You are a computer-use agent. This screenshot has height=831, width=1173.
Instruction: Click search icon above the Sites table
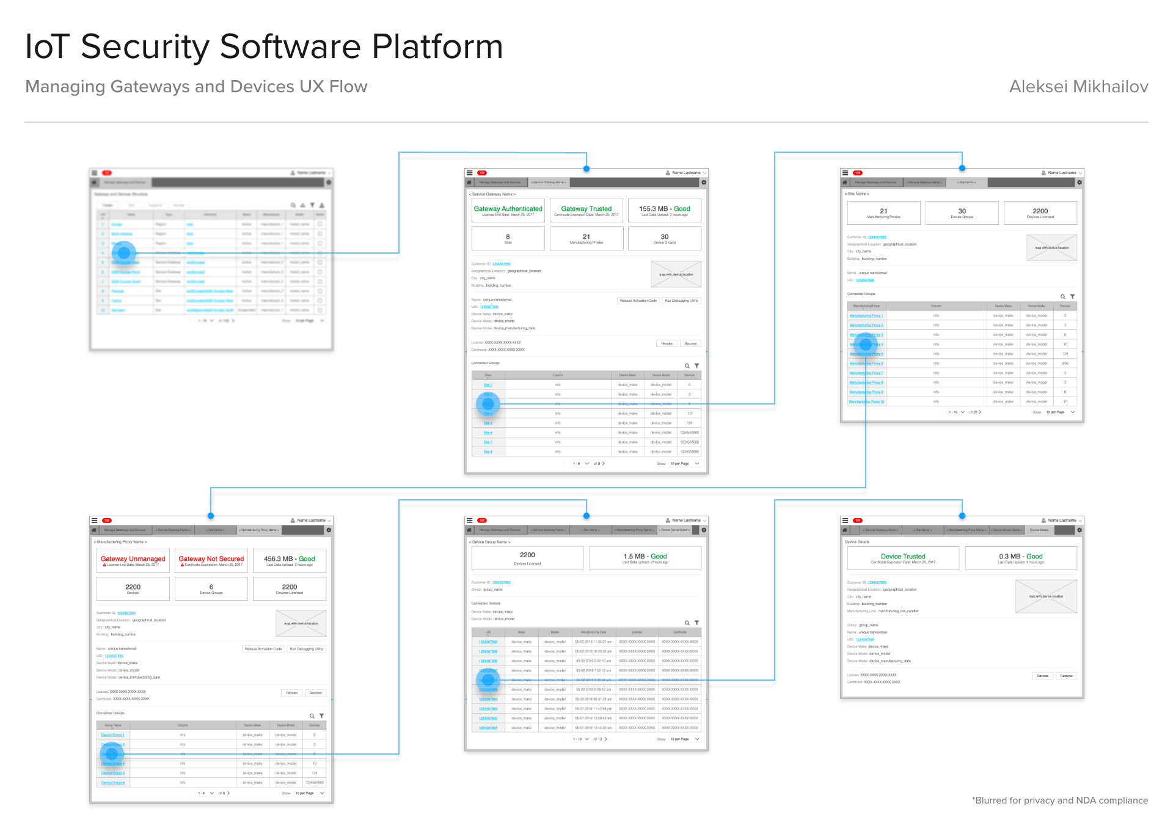687,366
